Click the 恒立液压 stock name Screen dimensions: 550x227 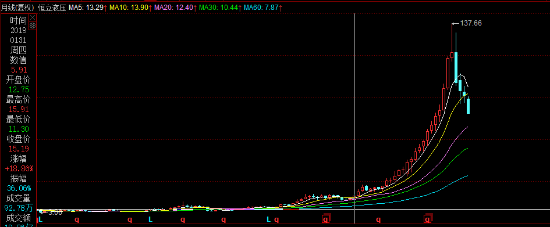click(x=52, y=8)
